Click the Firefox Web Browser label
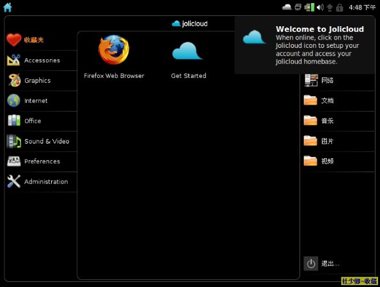The image size is (380, 287). coord(114,76)
